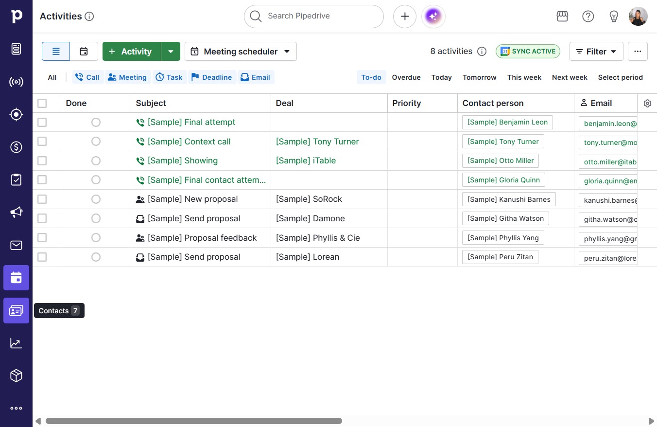Click the info icon beside Activities title

pyautogui.click(x=89, y=17)
